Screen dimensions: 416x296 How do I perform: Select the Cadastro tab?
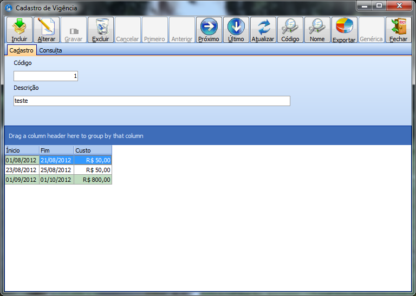click(22, 50)
